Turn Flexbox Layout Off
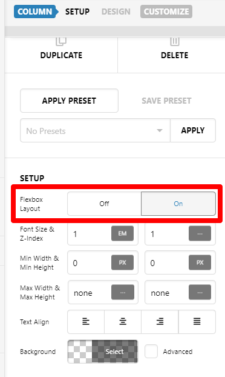Viewport: 225px width, 377px height. tap(105, 204)
